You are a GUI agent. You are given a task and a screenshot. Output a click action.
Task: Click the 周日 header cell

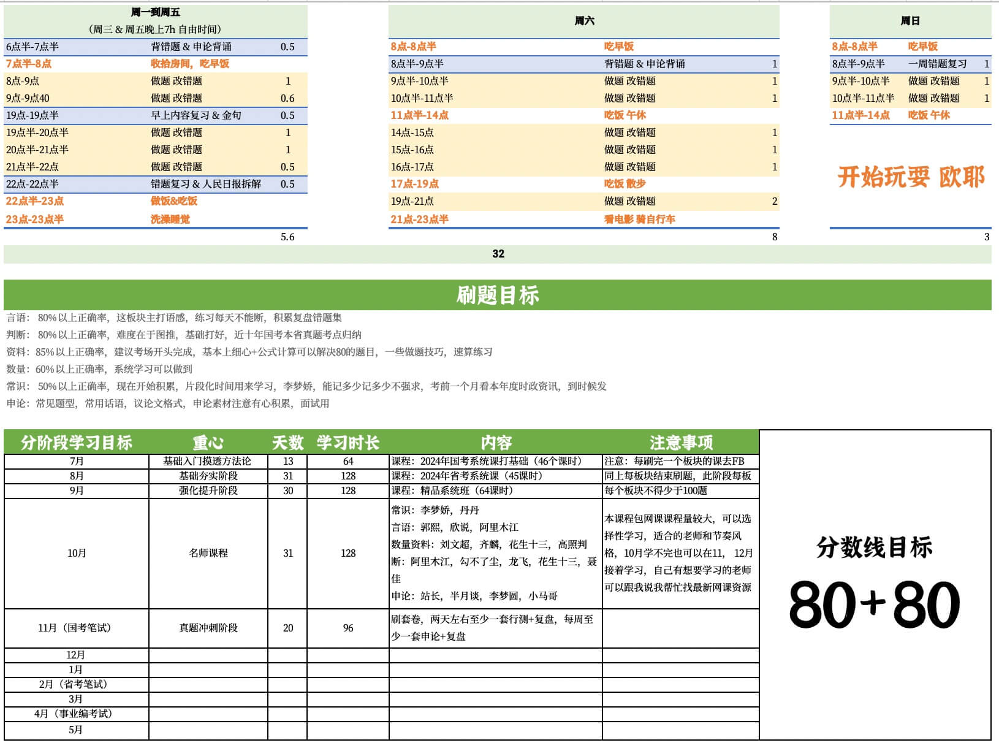tap(910, 21)
